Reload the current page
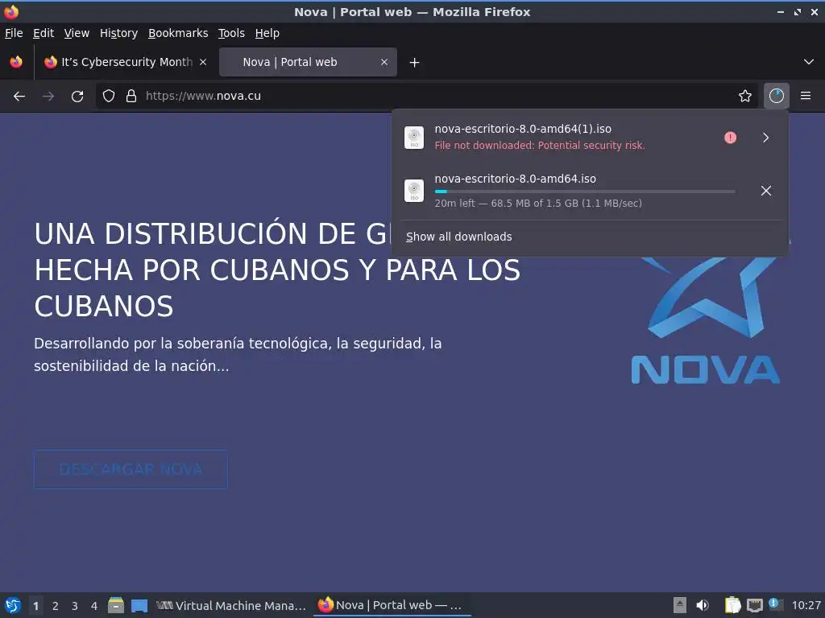Screen dimensions: 825x618 tap(77, 97)
